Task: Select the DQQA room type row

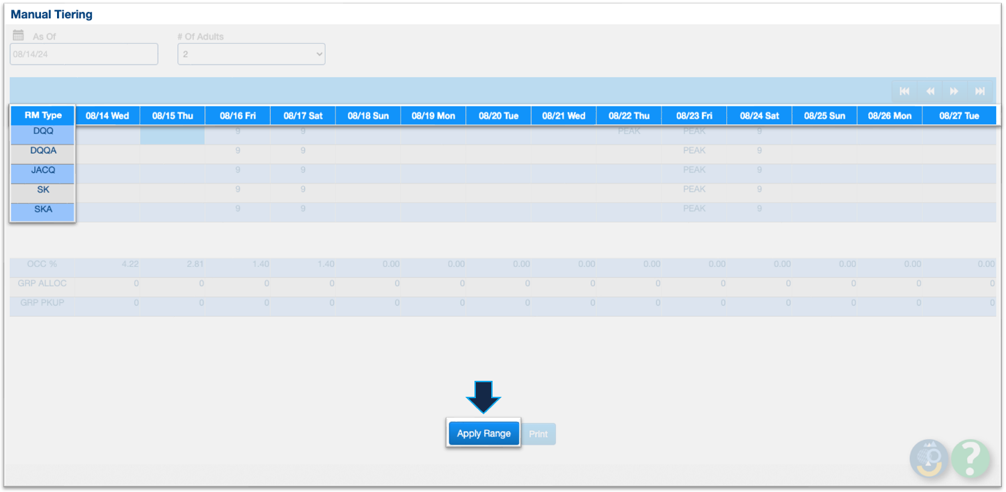Action: 42,151
